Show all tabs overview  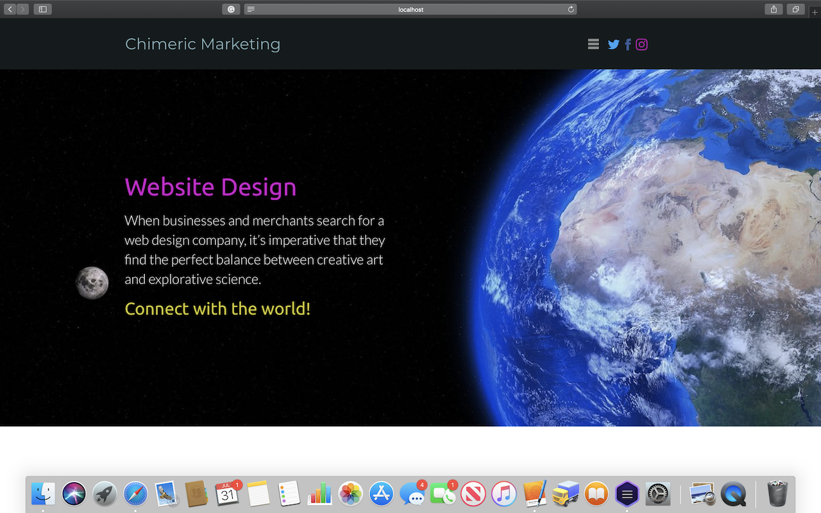(x=796, y=9)
